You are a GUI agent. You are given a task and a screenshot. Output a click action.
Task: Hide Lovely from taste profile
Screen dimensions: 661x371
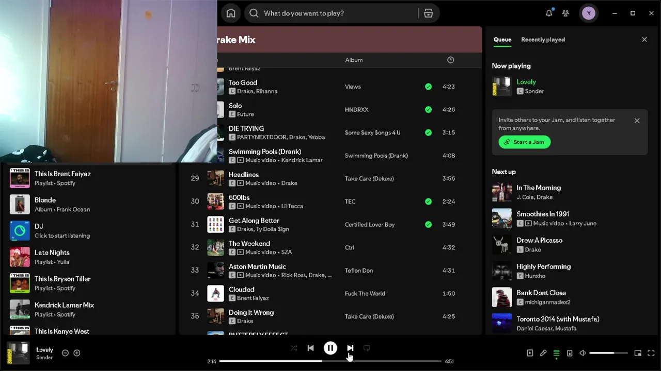click(x=65, y=353)
